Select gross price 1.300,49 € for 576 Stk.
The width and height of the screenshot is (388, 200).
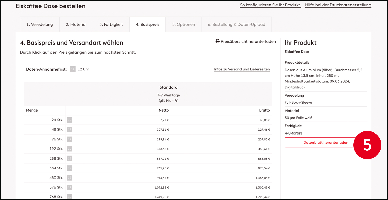(x=263, y=187)
